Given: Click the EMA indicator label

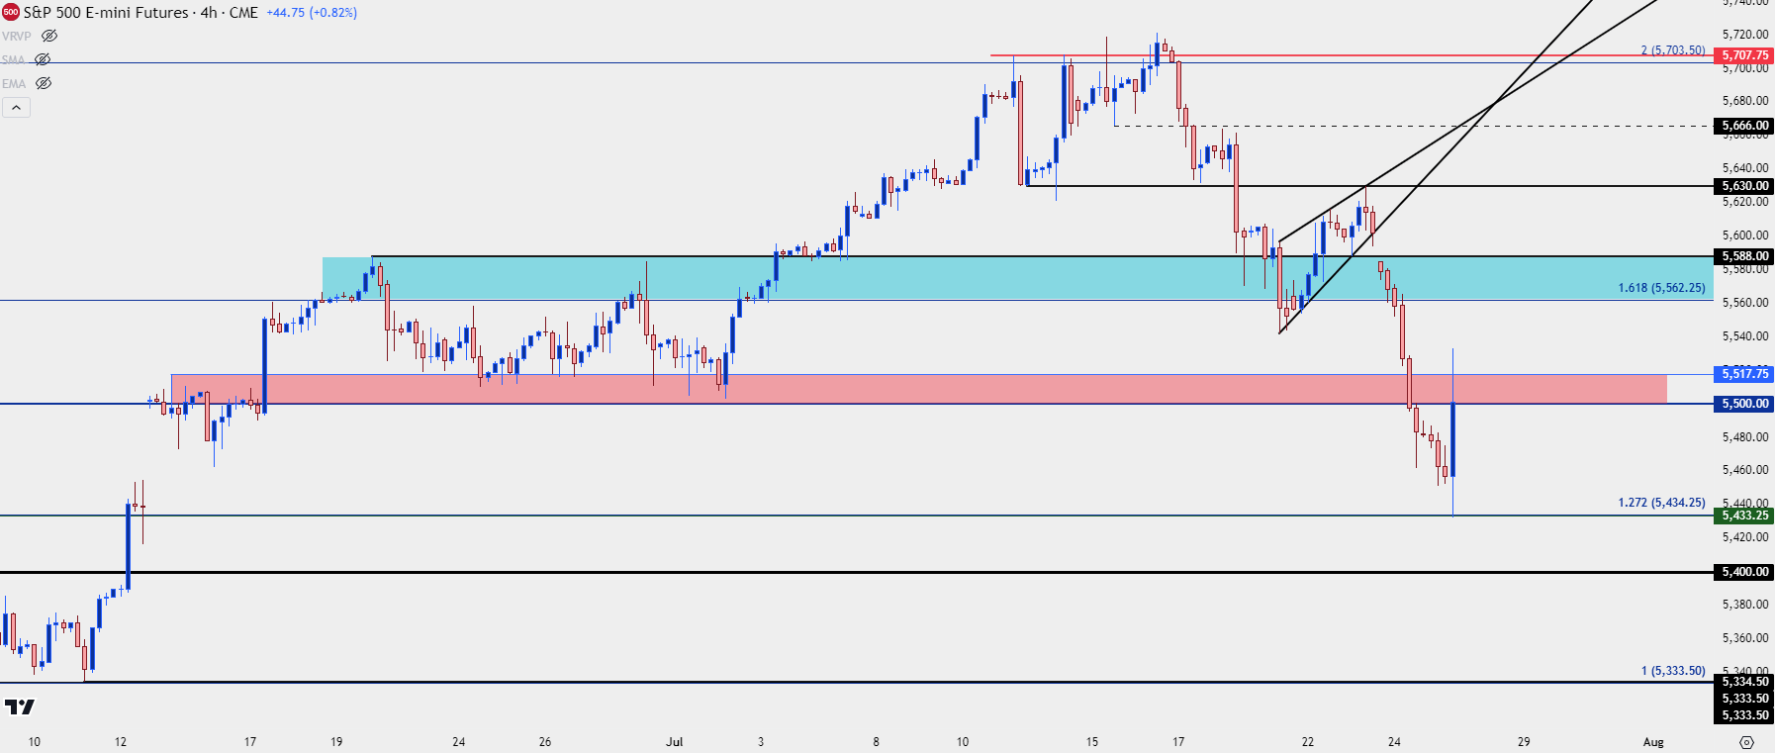Looking at the screenshot, I should (x=14, y=83).
